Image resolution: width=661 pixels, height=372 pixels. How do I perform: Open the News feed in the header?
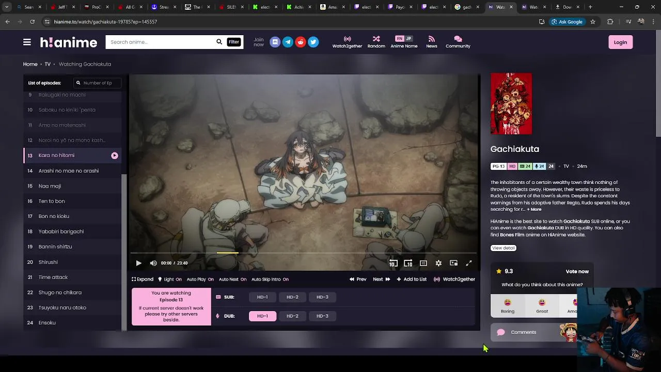[x=432, y=42]
